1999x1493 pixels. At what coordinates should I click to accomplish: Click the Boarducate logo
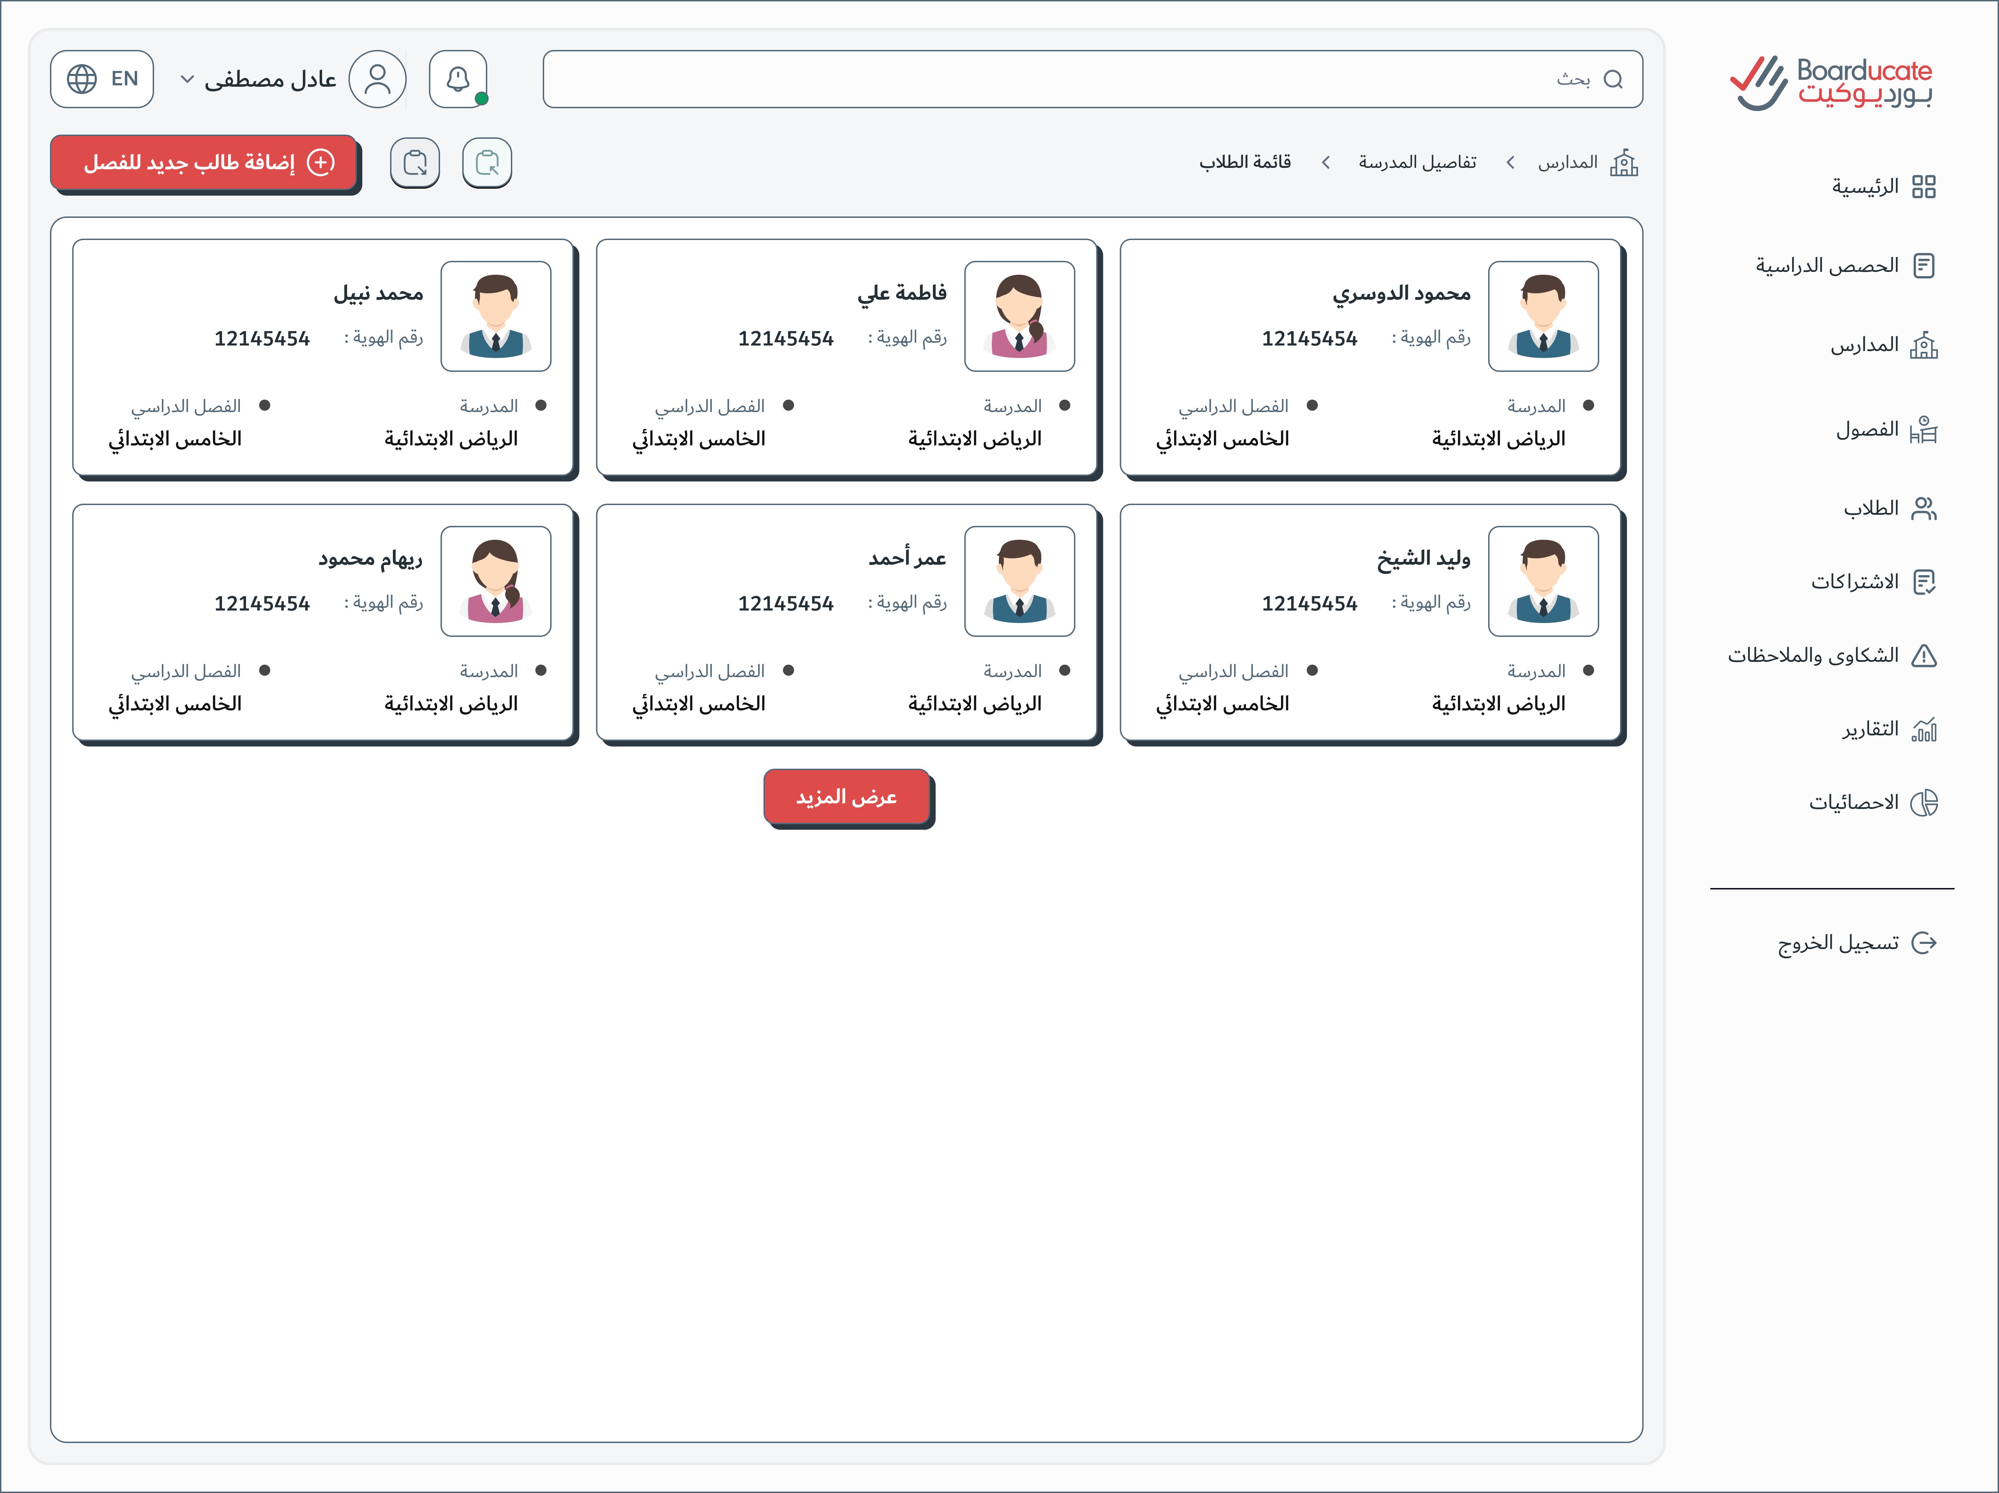point(1831,83)
